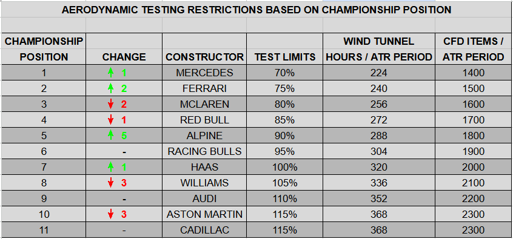
Task: Click the red down arrow beside Aston Martin
Action: pos(110,214)
